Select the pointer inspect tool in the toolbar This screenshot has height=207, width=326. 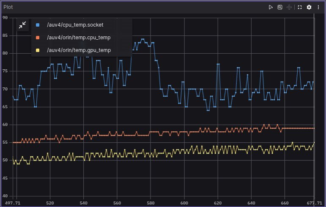(271, 7)
